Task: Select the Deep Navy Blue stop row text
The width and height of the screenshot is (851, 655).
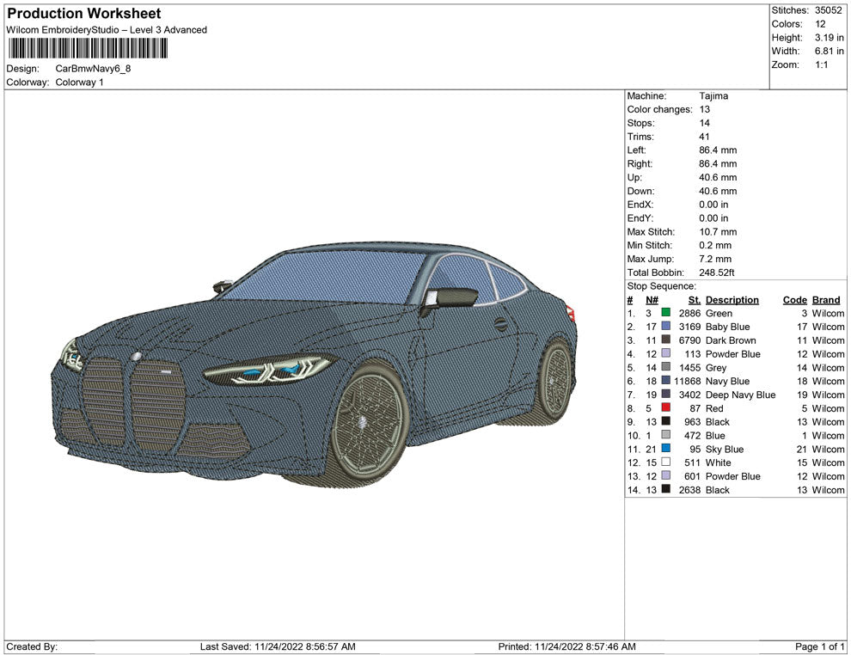Action: click(739, 395)
